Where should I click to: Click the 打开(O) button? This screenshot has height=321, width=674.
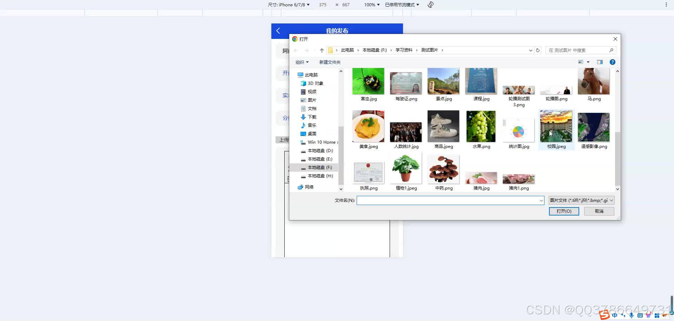(564, 211)
